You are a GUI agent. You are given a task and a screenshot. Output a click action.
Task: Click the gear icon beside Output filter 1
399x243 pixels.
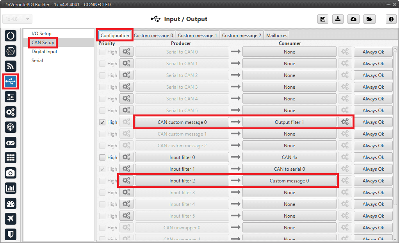click(345, 122)
